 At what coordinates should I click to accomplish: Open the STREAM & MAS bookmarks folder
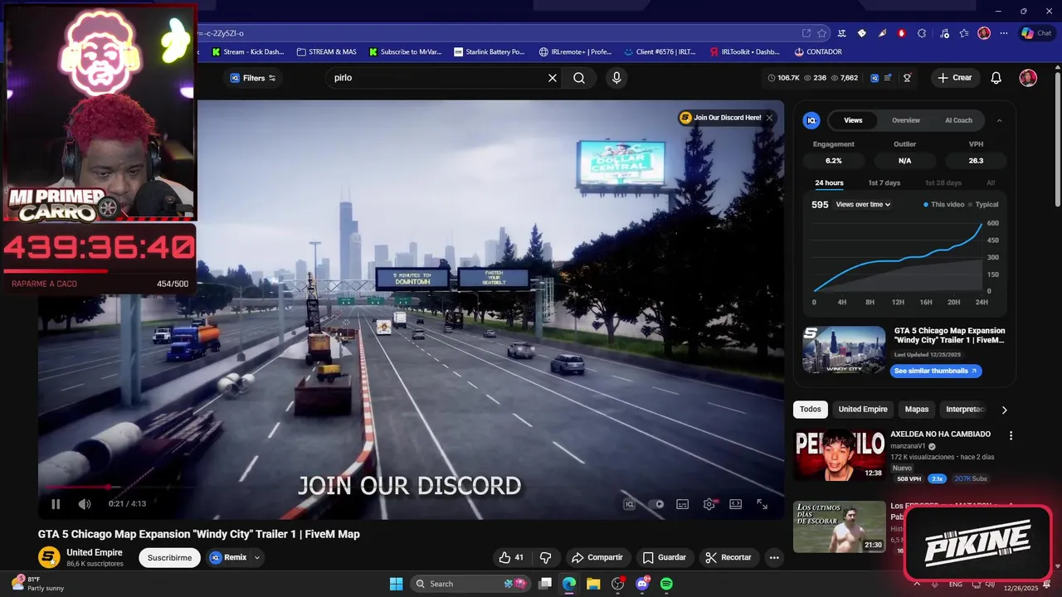coord(326,51)
